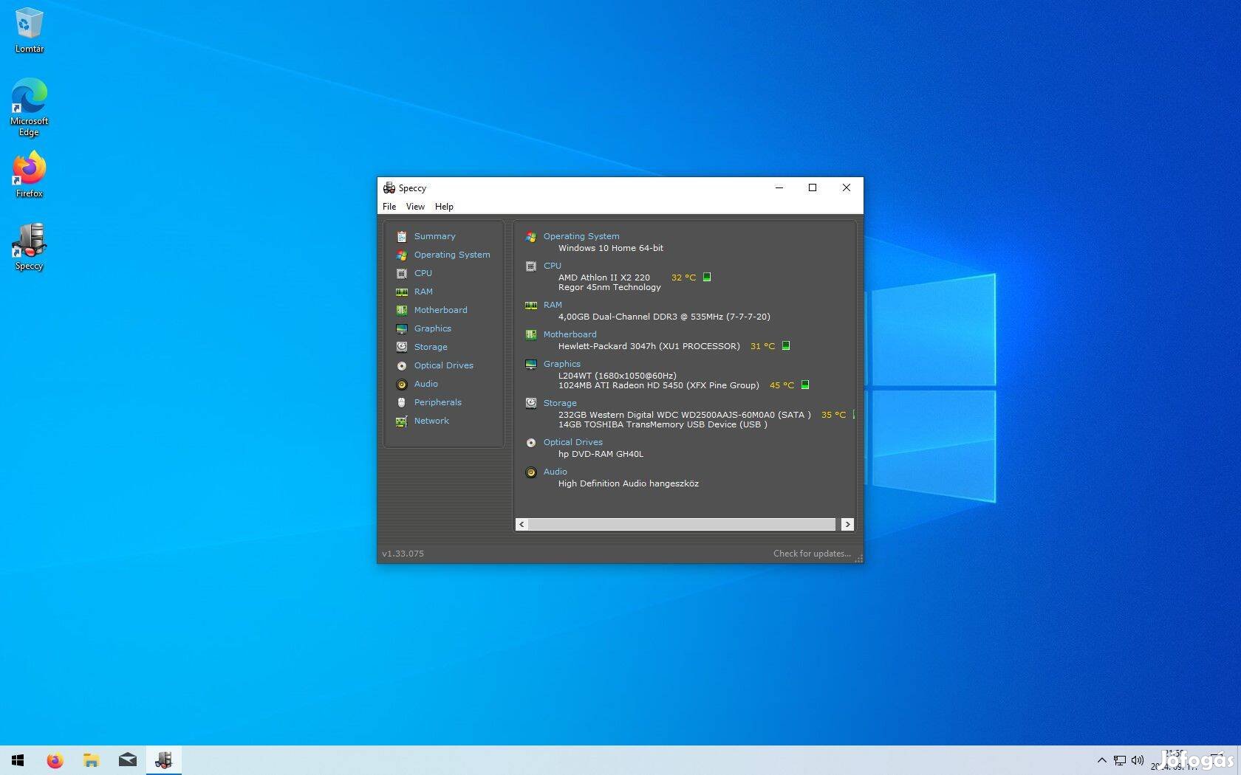Image resolution: width=1241 pixels, height=775 pixels.
Task: Select Speccy desktop shortcut
Action: click(x=29, y=247)
